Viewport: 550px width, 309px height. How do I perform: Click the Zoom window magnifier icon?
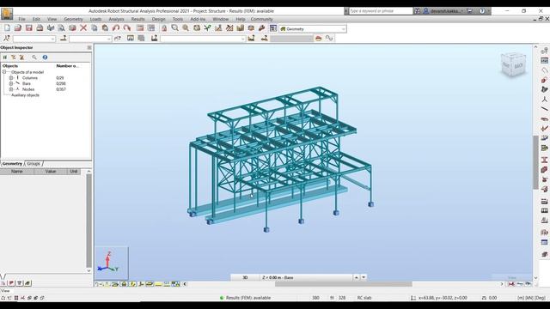click(x=174, y=28)
